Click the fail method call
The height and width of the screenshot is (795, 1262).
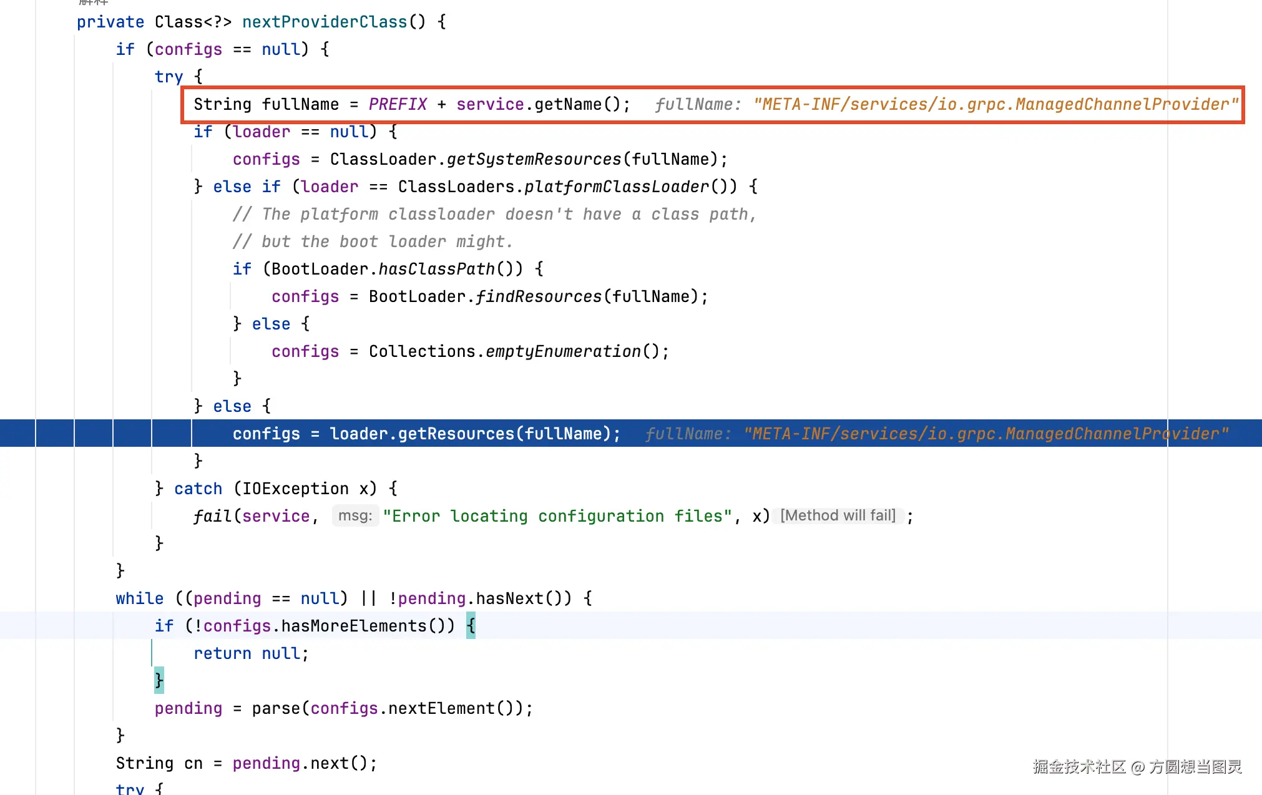pyautogui.click(x=212, y=516)
